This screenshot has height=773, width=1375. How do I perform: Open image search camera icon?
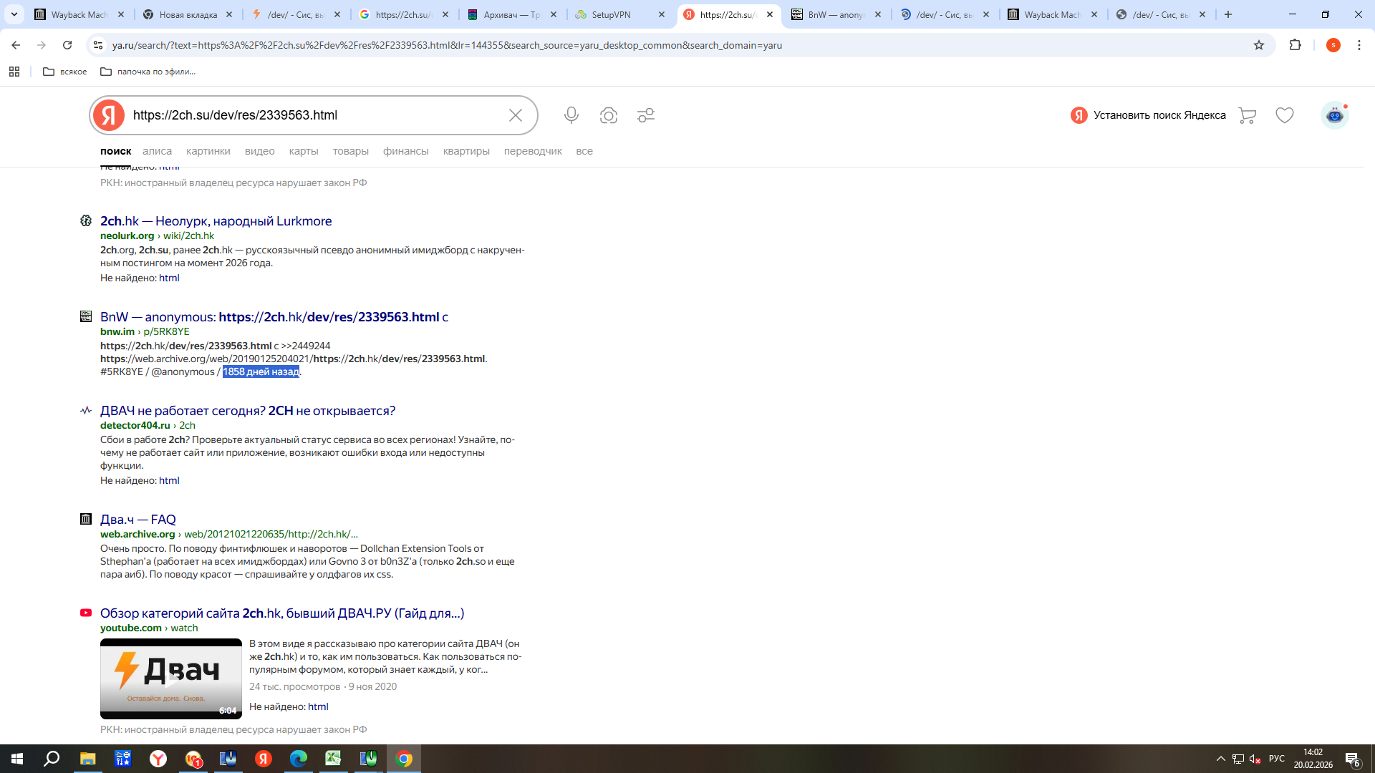pos(609,115)
